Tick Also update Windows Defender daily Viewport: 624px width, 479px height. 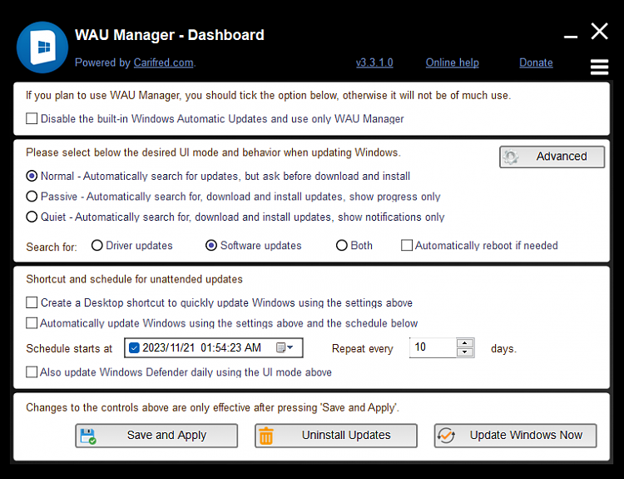tap(32, 372)
